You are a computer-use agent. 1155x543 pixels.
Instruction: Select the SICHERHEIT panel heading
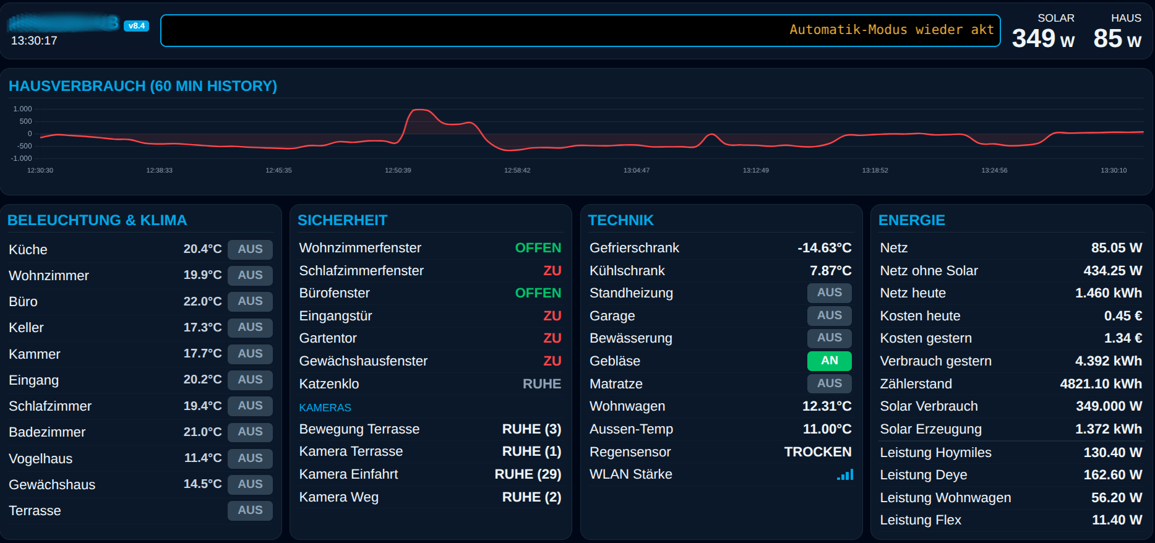coord(343,220)
